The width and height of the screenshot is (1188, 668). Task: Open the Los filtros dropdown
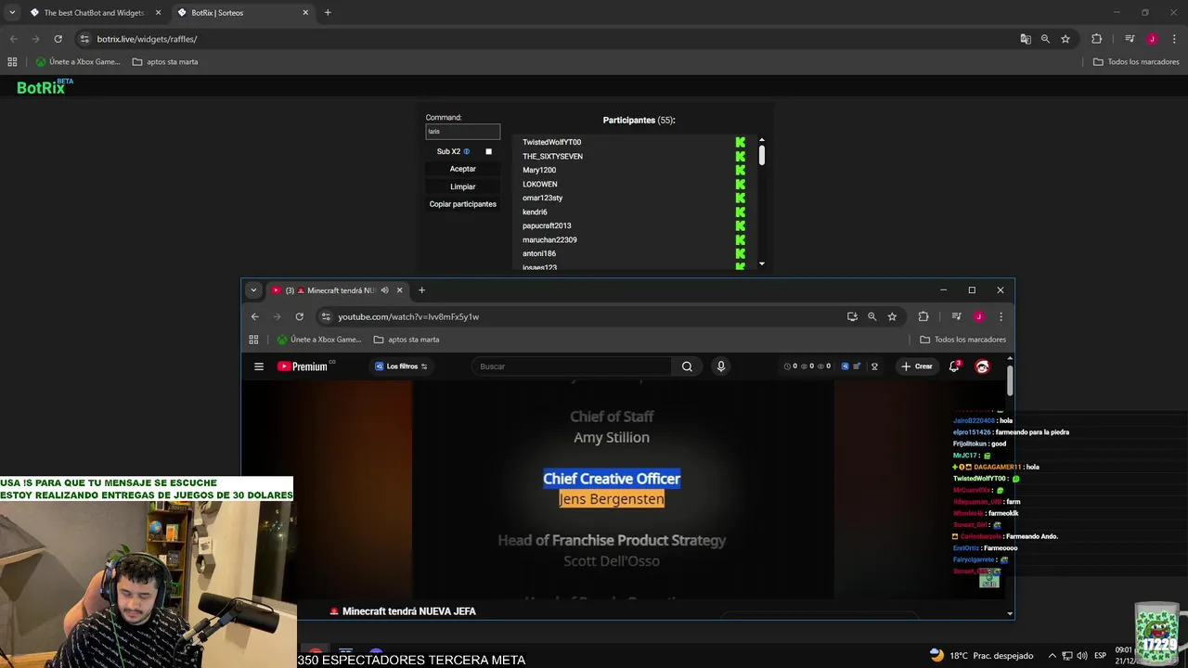coord(401,366)
